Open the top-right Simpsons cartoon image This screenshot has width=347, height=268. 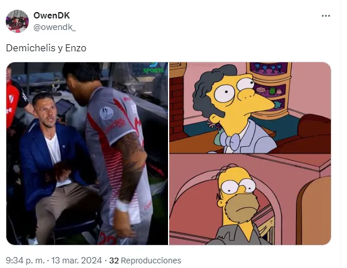pyautogui.click(x=250, y=108)
